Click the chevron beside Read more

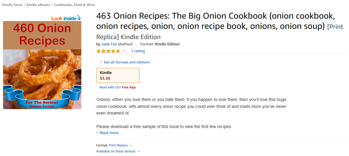(97, 133)
